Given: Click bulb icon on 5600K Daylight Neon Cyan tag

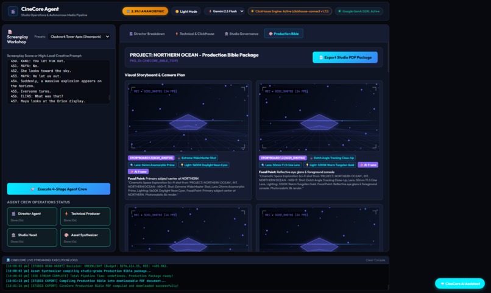Looking at the screenshot, I should [x=182, y=165].
